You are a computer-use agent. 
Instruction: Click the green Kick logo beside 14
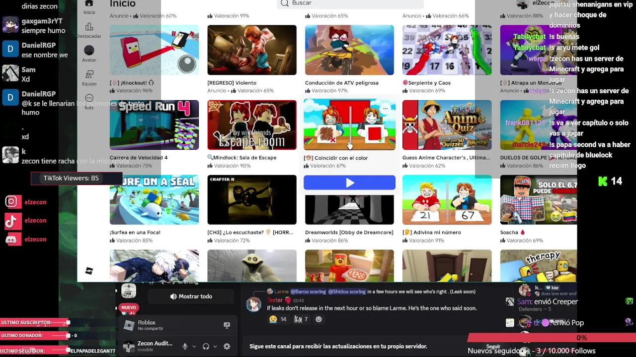click(x=603, y=181)
